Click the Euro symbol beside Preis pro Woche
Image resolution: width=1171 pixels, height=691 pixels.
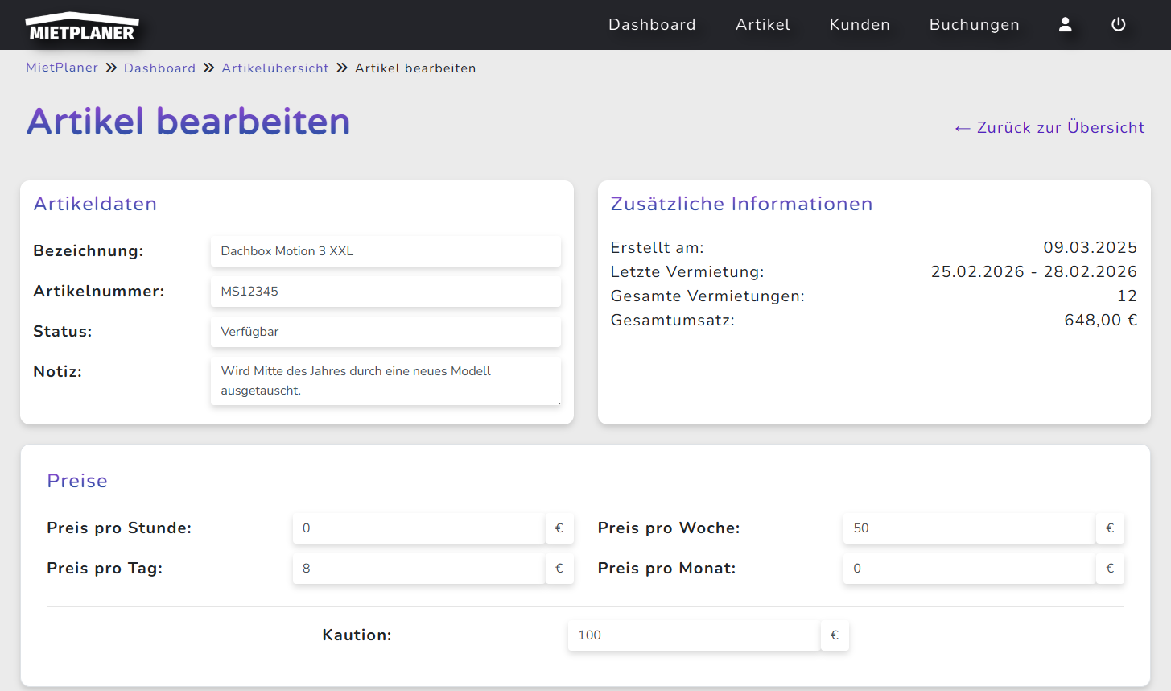tap(1109, 528)
